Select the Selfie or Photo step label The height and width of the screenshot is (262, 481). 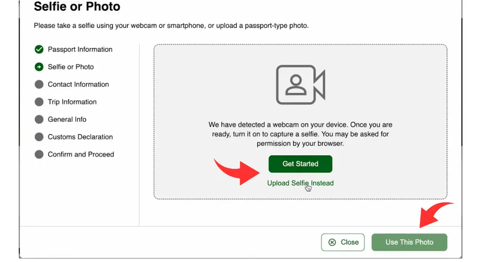click(71, 67)
